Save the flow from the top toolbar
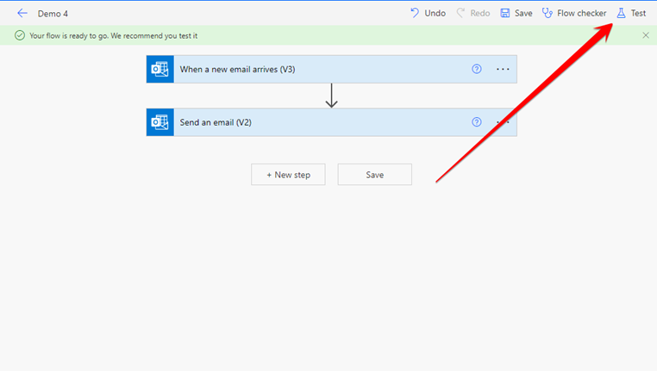The image size is (657, 371). (x=516, y=13)
